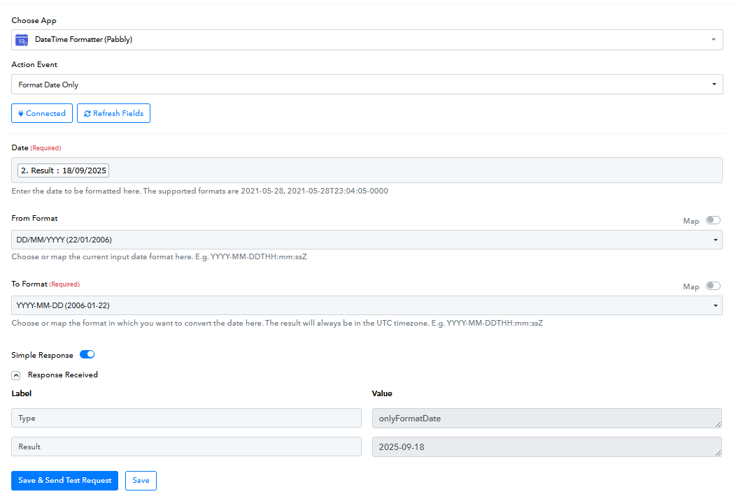Click Save & Send Test Request
Screen dimensions: 736x501
[65, 480]
